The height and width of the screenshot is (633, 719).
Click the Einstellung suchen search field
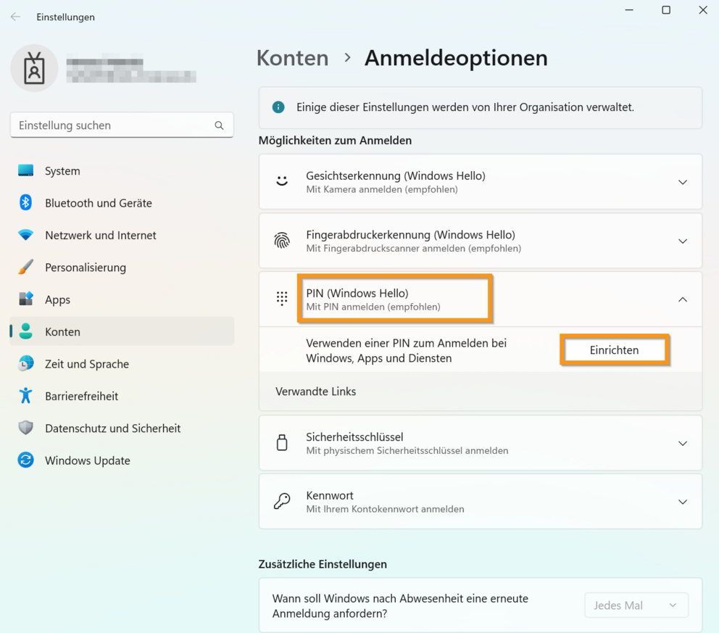112,125
